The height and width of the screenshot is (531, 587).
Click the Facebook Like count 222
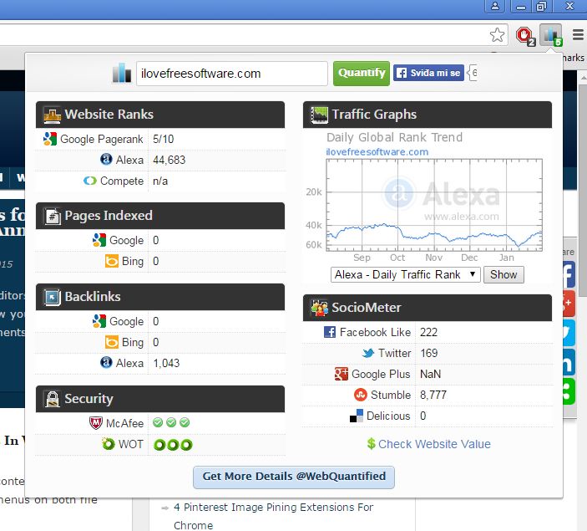(x=428, y=332)
